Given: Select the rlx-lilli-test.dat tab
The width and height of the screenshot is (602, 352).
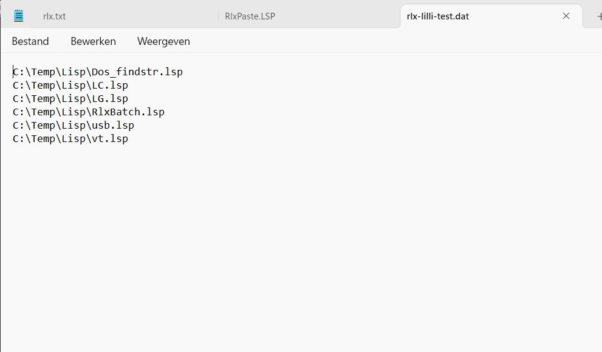Looking at the screenshot, I should pyautogui.click(x=437, y=16).
